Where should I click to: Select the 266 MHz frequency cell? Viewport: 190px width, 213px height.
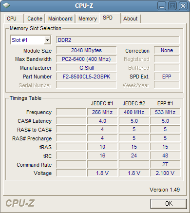coord(102,112)
